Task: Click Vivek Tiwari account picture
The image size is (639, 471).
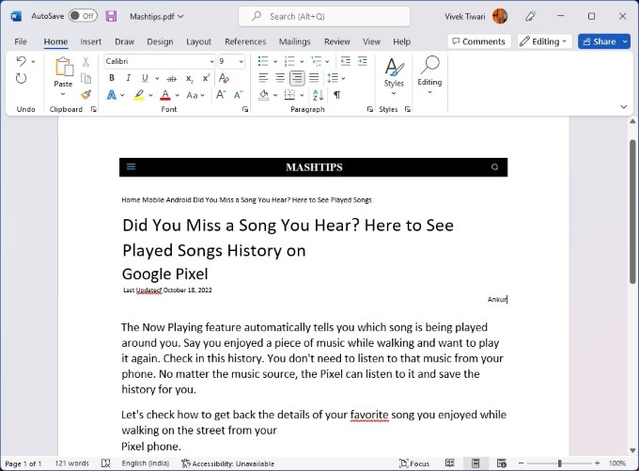Action: 500,16
